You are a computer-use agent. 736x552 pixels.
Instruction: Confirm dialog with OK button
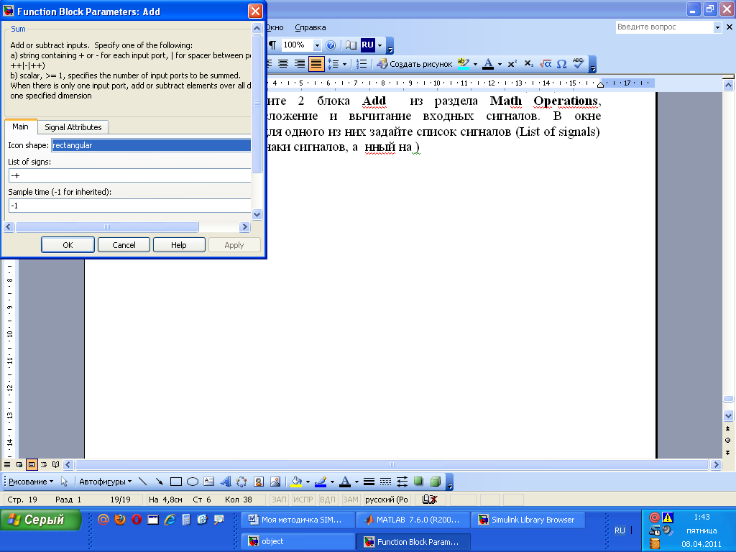point(68,245)
